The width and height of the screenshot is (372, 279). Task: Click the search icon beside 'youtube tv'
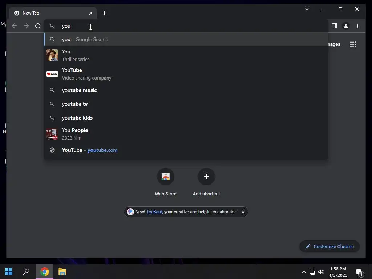pyautogui.click(x=52, y=104)
